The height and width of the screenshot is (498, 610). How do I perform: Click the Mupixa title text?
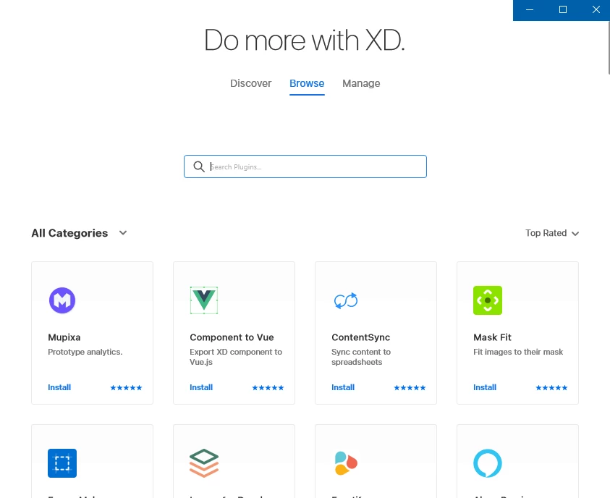pyautogui.click(x=64, y=337)
